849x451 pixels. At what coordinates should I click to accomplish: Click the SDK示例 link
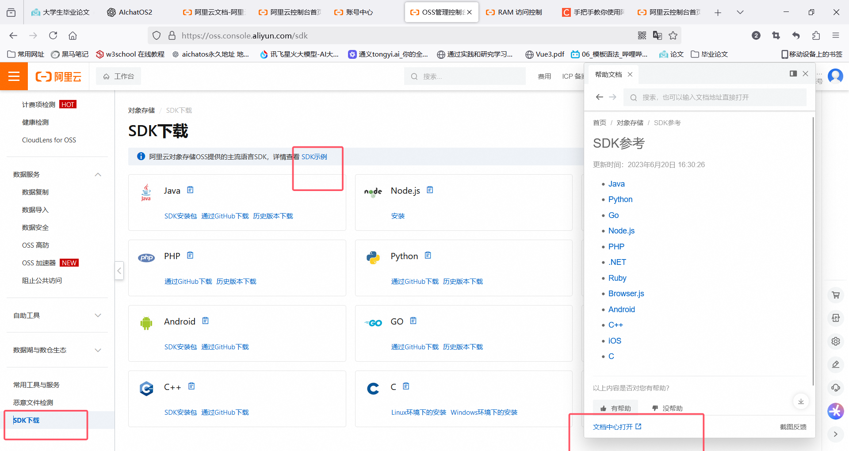pyautogui.click(x=314, y=157)
